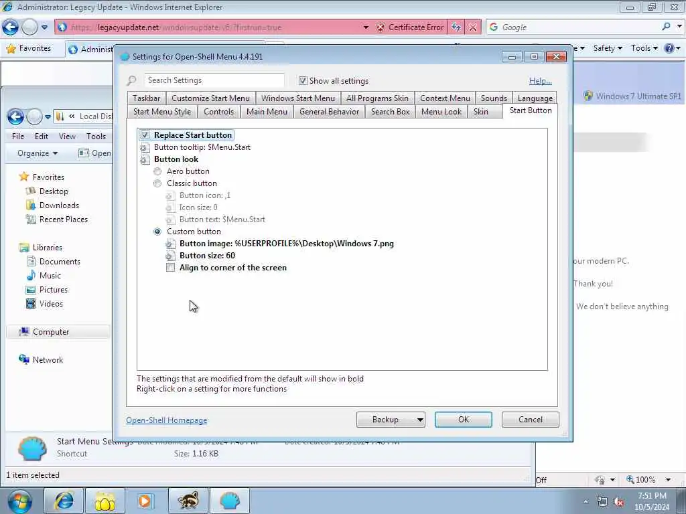Screen dimensions: 686x514
Task: Click the search magnifier icon in Settings dialog
Action: (x=132, y=80)
